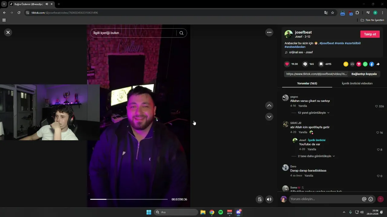Open Chrome three-dots menu
Viewport: 387px width, 217px height.
point(382,13)
